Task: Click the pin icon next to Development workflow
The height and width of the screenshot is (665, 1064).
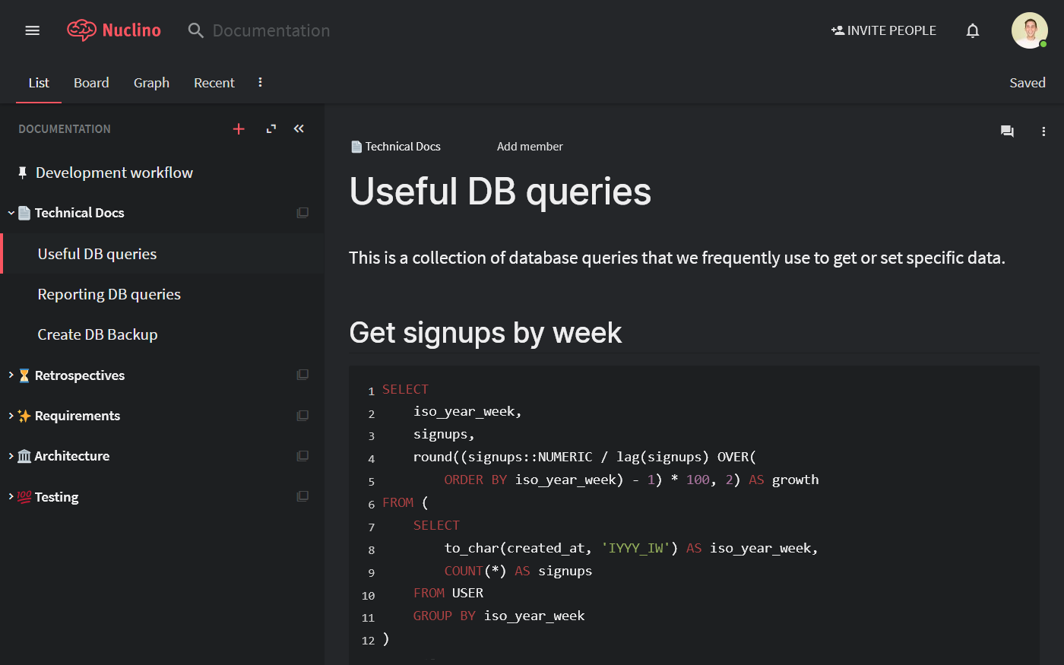Action: coord(23,173)
